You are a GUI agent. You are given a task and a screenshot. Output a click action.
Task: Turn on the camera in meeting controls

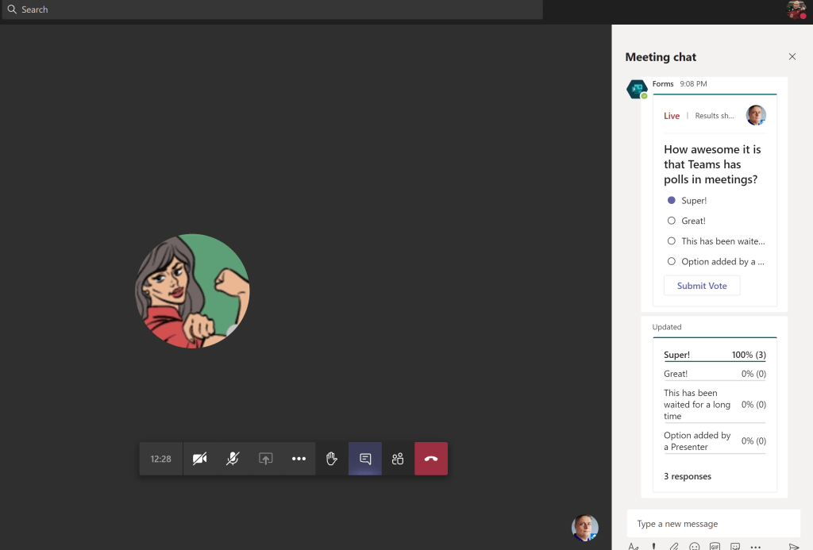tap(200, 459)
